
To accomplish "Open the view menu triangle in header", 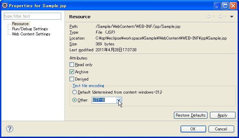I will pos(232,17).
